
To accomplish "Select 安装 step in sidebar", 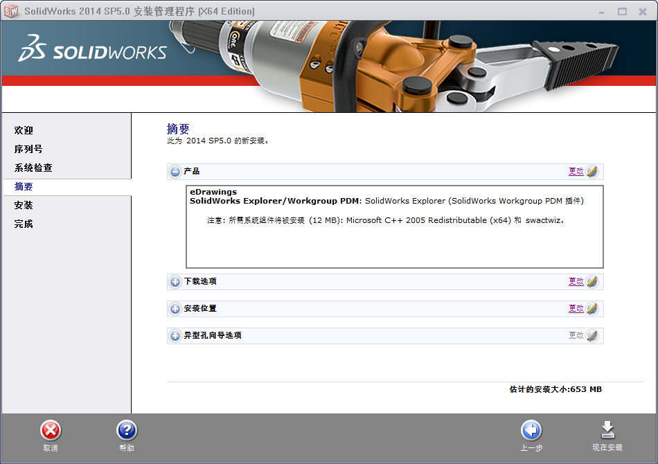I will [24, 205].
